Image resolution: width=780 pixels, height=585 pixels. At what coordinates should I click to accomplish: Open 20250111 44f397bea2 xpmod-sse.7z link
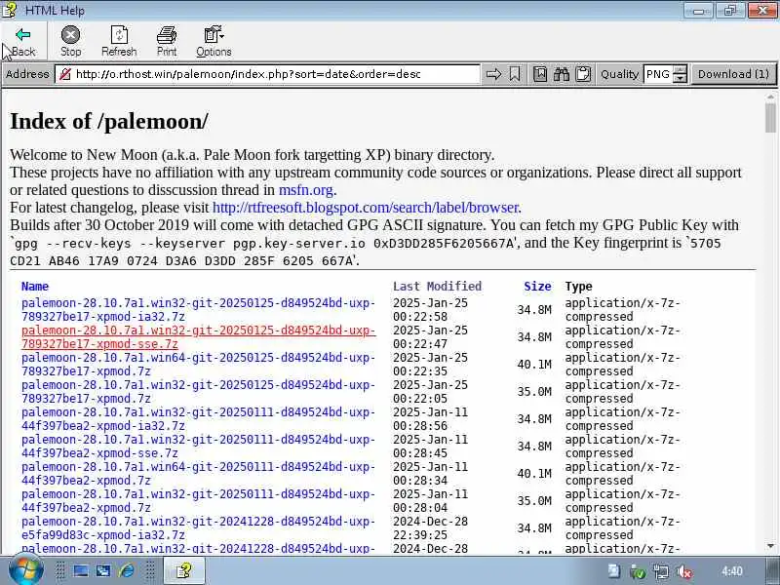198,447
